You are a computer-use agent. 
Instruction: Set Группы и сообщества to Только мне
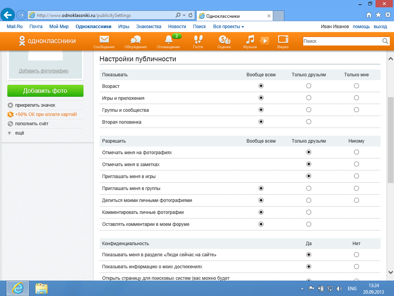coord(356,110)
